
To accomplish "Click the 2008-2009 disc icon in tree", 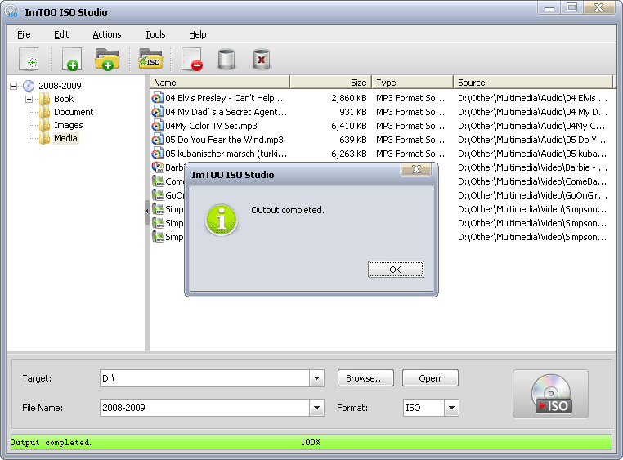I will (x=29, y=86).
